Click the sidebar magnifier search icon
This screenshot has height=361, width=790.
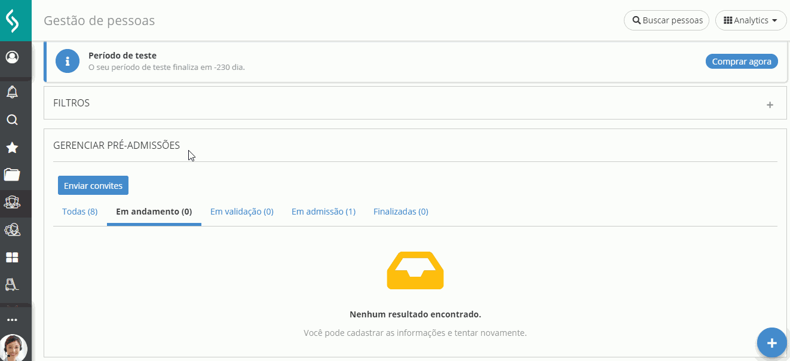click(12, 120)
